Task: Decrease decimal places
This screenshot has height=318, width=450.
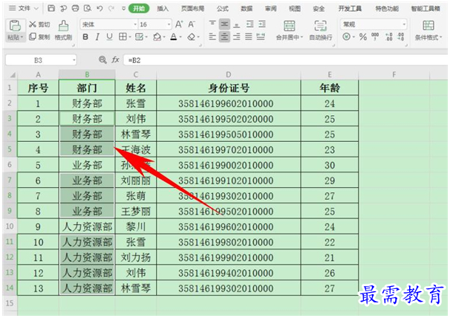Action: pos(401,36)
